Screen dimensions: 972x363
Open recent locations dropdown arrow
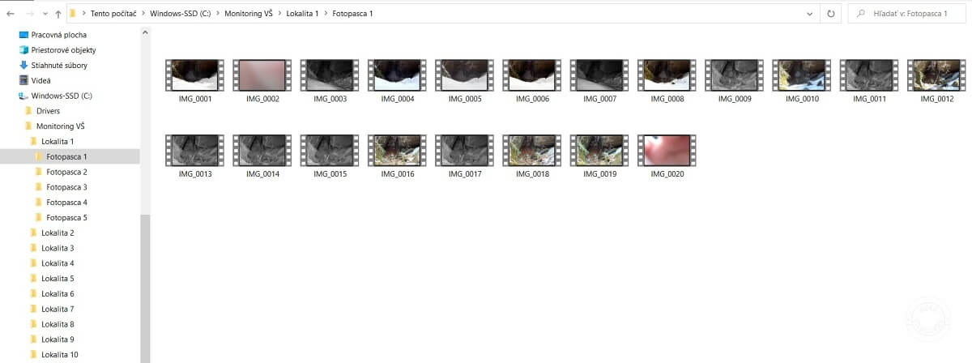pyautogui.click(x=45, y=15)
